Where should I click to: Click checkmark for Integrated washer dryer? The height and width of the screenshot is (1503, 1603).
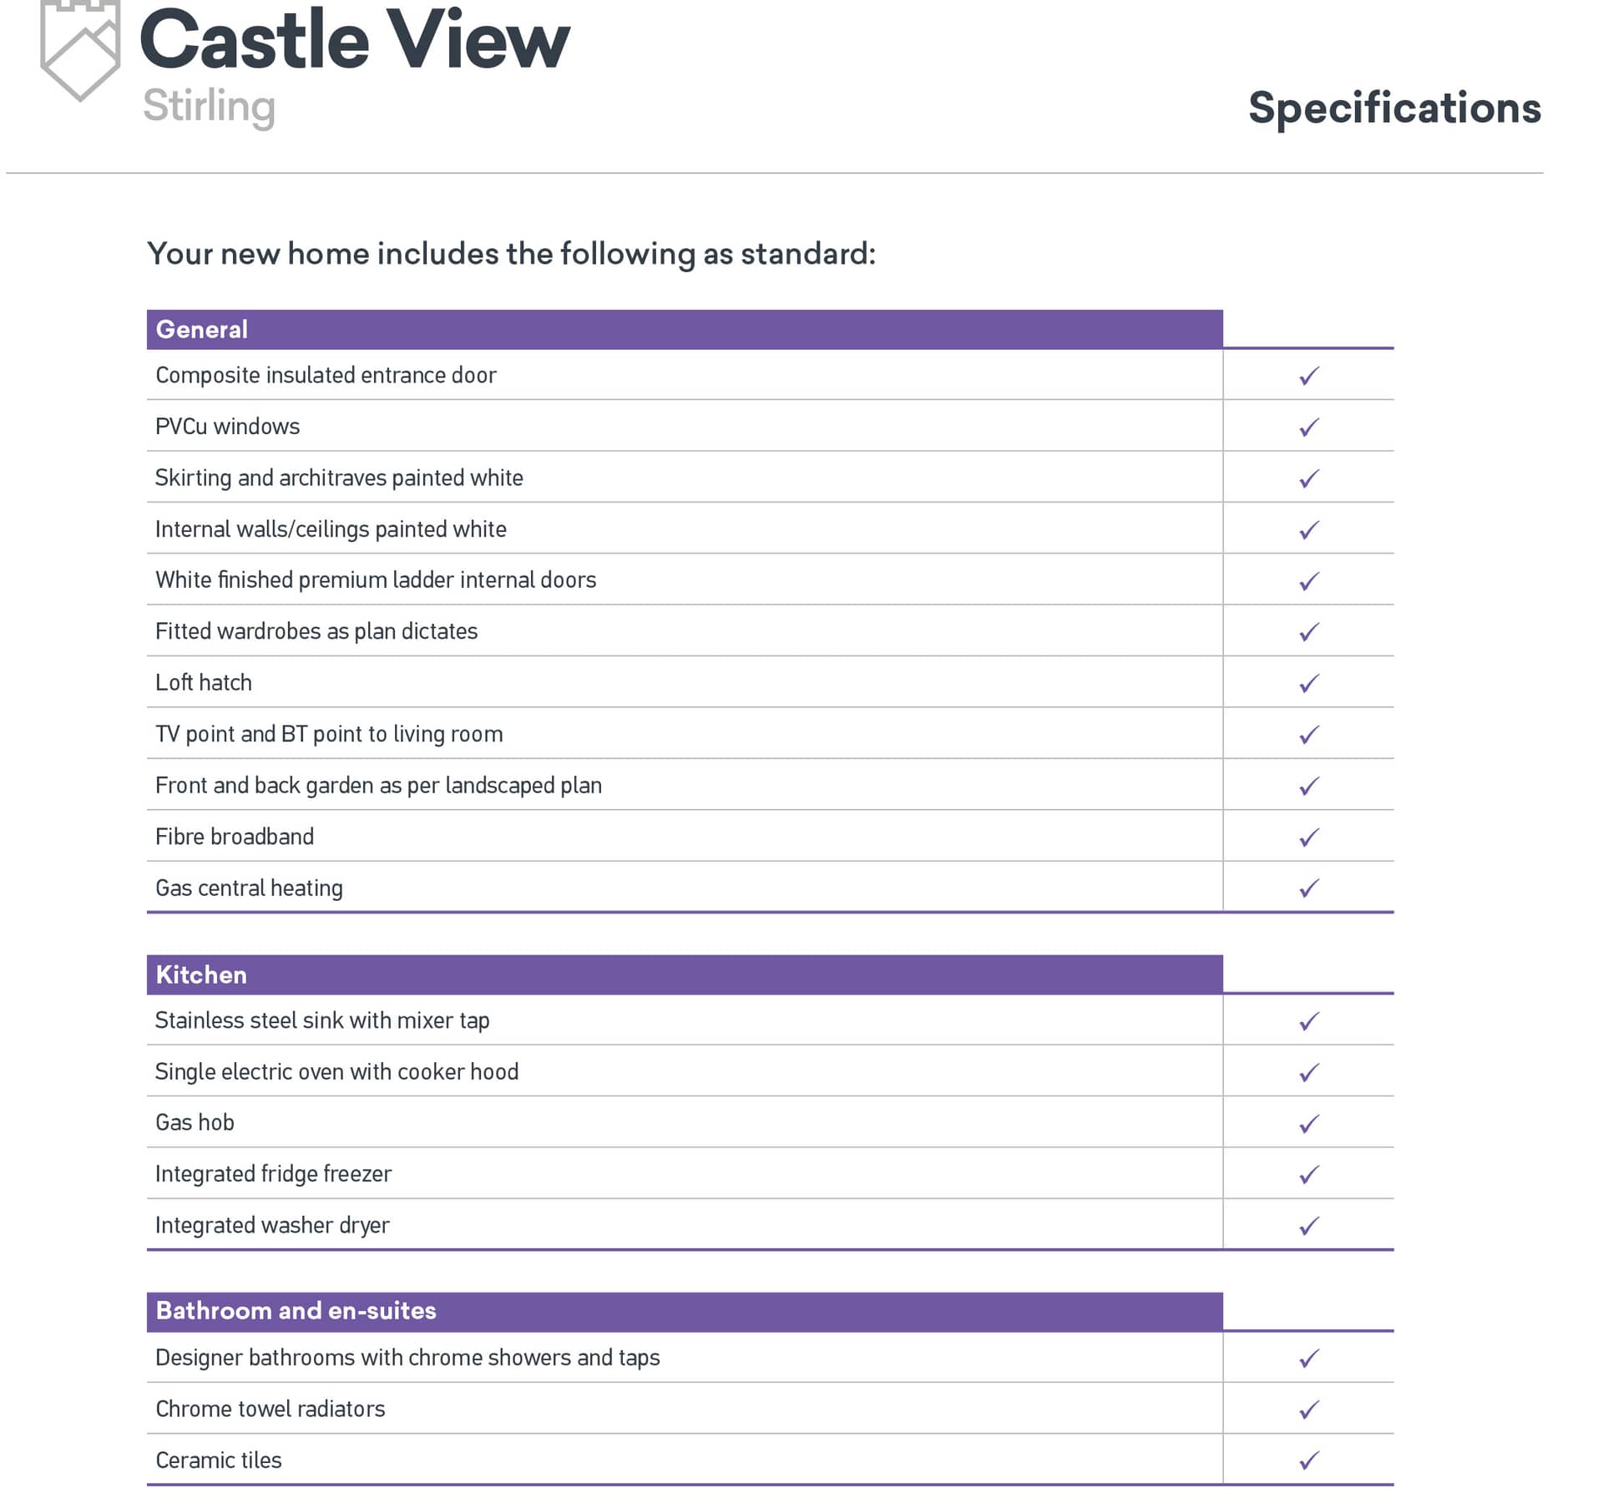pyautogui.click(x=1308, y=1226)
